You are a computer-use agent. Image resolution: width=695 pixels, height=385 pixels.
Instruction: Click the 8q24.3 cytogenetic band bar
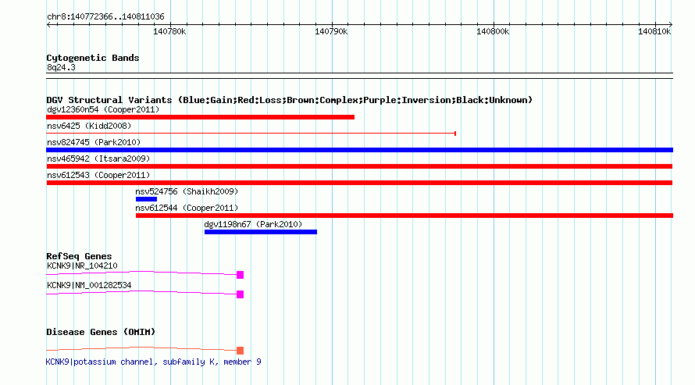[359, 76]
